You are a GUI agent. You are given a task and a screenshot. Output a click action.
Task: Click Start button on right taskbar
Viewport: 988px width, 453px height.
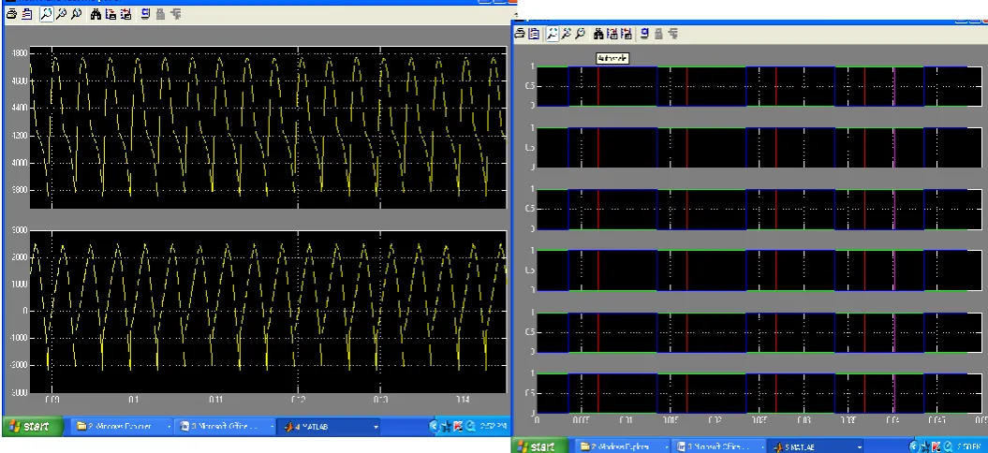[539, 446]
